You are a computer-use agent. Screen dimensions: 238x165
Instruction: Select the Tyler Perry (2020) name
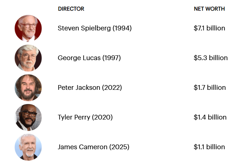[85, 117]
